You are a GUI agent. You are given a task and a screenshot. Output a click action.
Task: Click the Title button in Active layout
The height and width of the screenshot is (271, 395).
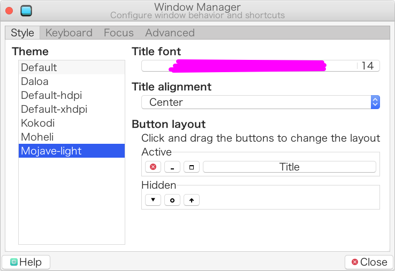pos(290,167)
